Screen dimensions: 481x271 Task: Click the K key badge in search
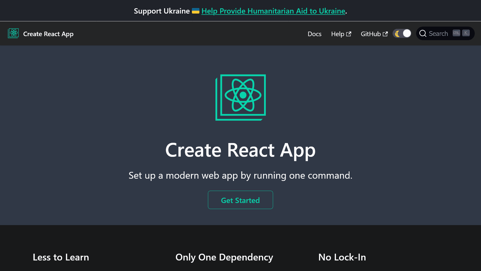coord(466,33)
